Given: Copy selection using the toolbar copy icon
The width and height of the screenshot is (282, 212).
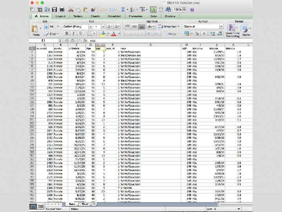Looking at the screenshot, I should tap(78, 9).
